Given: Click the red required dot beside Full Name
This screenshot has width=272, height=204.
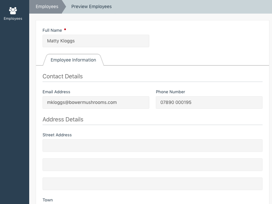Looking at the screenshot, I should [65, 29].
